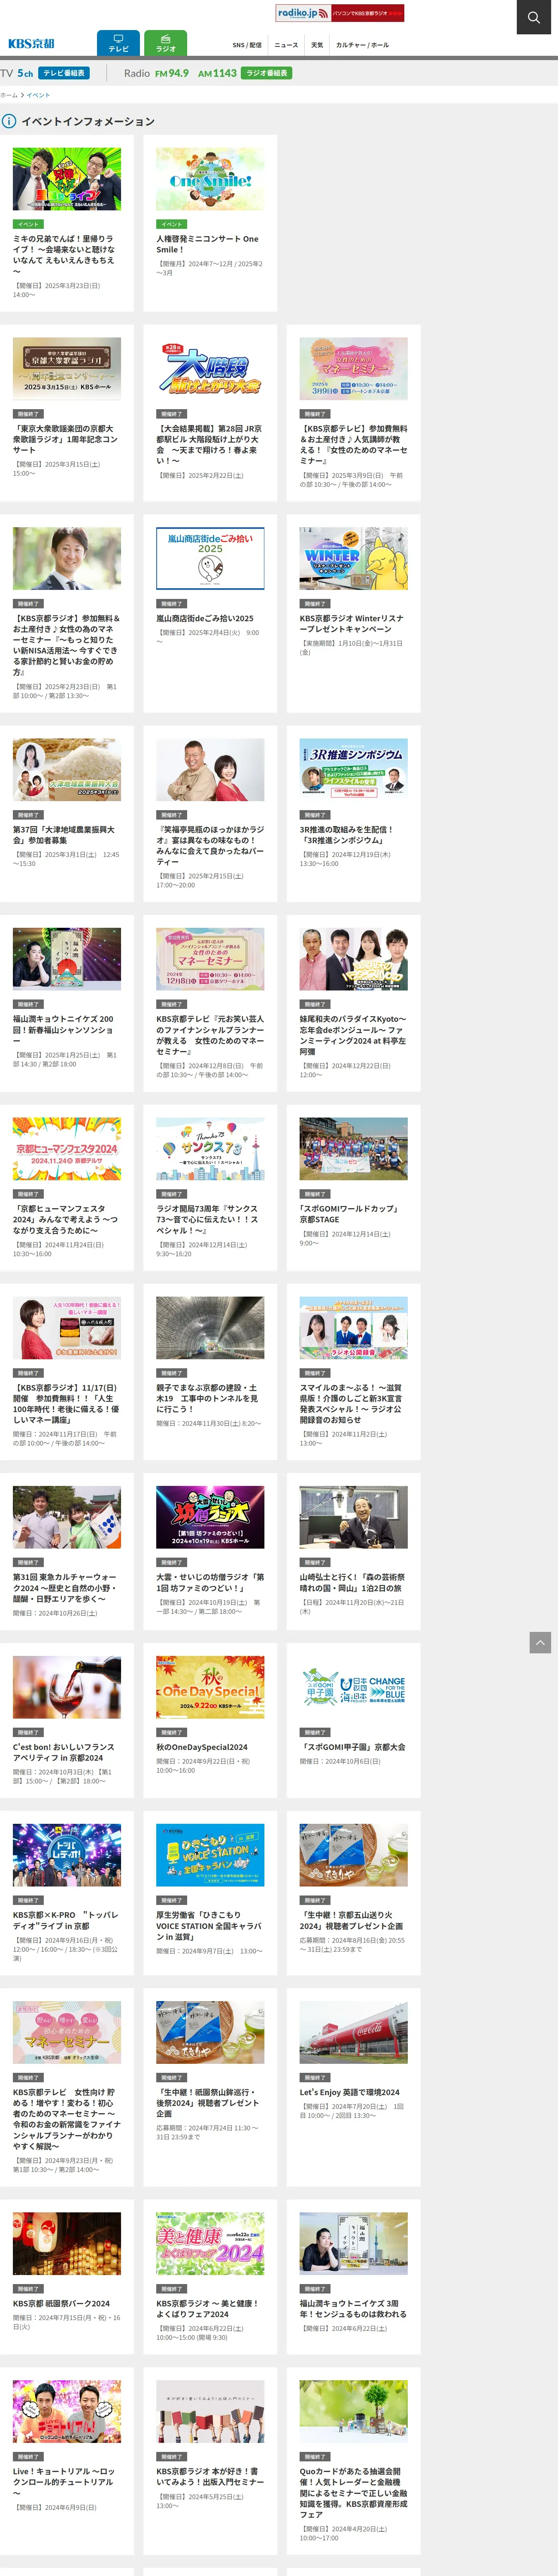This screenshot has width=558, height=2576.
Task: Open the 3R推進シンポジウム thumbnail
Action: 354,769
